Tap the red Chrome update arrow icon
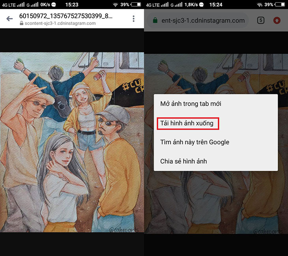 (x=277, y=20)
